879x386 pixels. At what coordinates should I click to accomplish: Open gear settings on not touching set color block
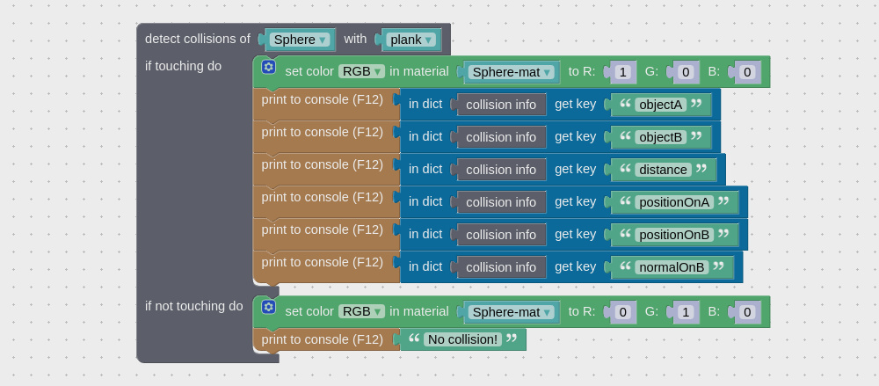click(268, 308)
